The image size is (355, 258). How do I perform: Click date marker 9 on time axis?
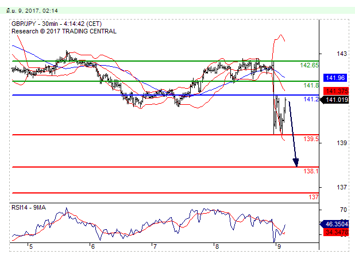point(278,246)
